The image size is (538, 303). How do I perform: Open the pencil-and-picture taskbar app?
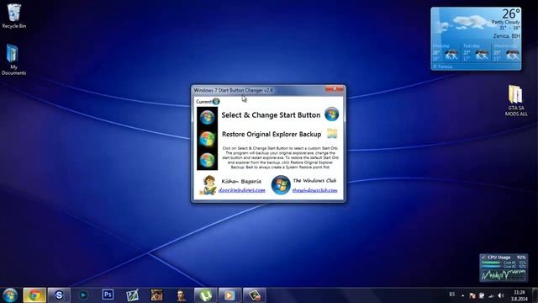point(132,295)
